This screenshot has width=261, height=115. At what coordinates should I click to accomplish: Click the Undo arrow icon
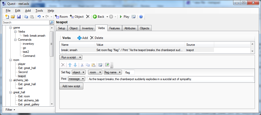(x=39, y=17)
